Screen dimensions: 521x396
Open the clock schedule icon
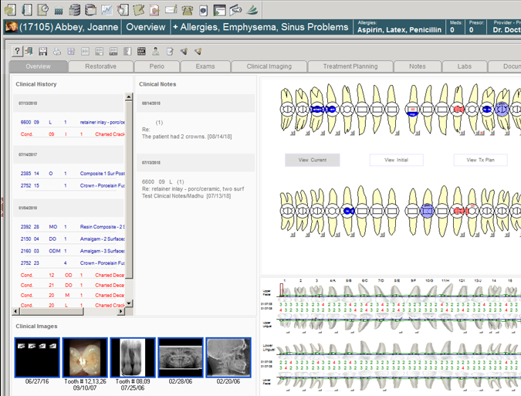click(x=43, y=10)
